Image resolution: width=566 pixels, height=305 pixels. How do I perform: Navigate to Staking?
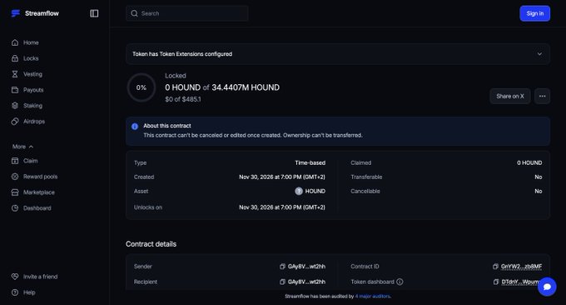coord(32,106)
